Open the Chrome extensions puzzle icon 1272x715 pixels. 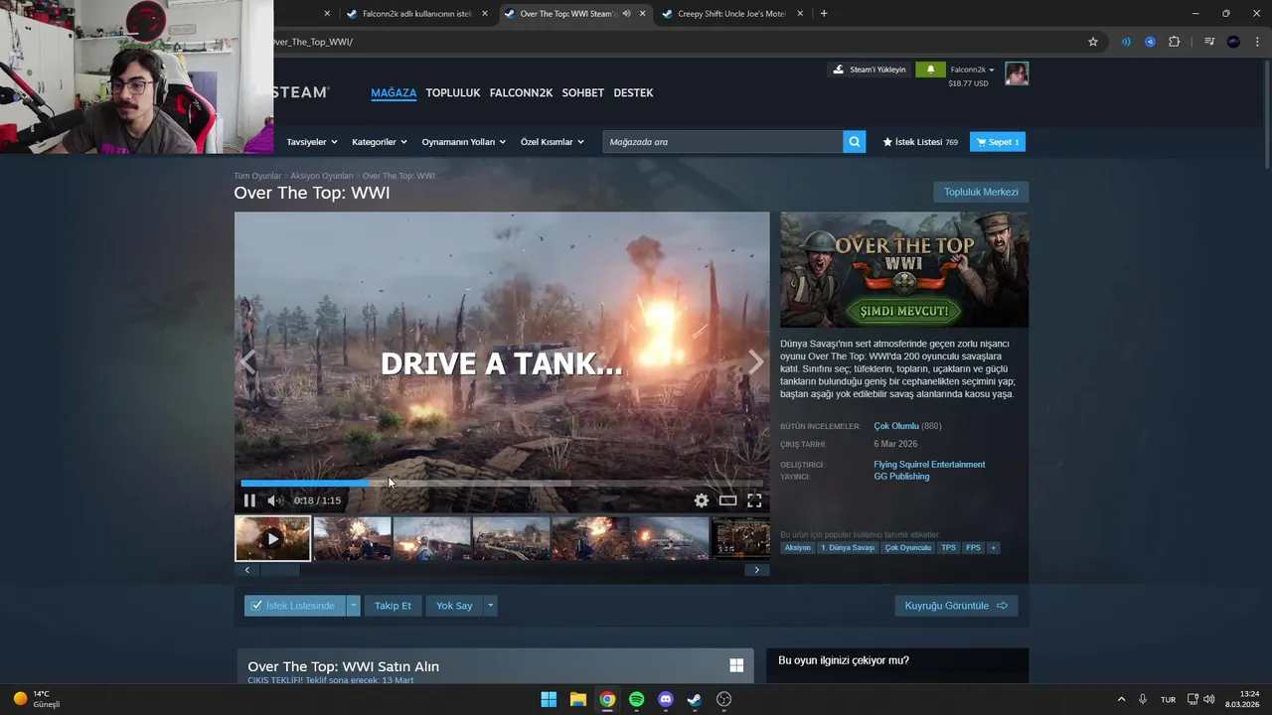tap(1175, 42)
